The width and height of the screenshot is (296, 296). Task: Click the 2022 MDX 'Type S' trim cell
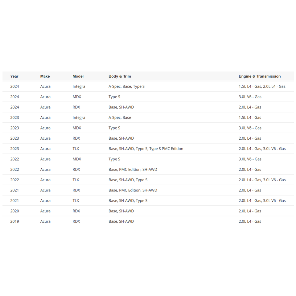click(114, 159)
